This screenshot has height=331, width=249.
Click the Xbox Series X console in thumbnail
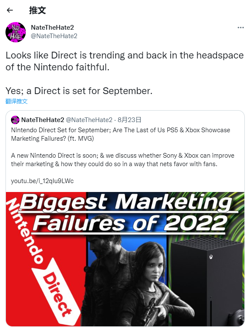coord(206,283)
